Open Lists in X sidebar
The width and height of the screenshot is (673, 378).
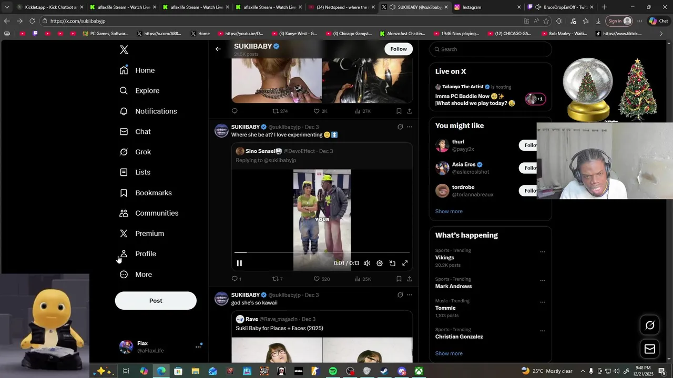pos(135,172)
